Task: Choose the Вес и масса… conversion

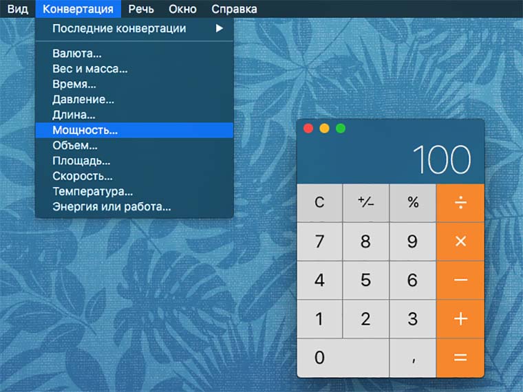Action: pyautogui.click(x=134, y=69)
